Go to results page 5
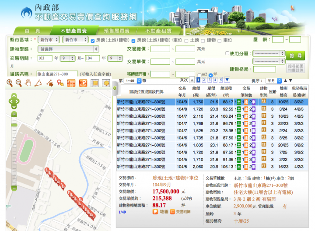The image size is (315, 231). pos(220,80)
